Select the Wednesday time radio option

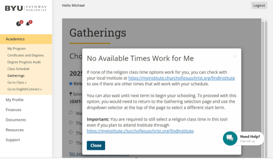(x=71, y=113)
